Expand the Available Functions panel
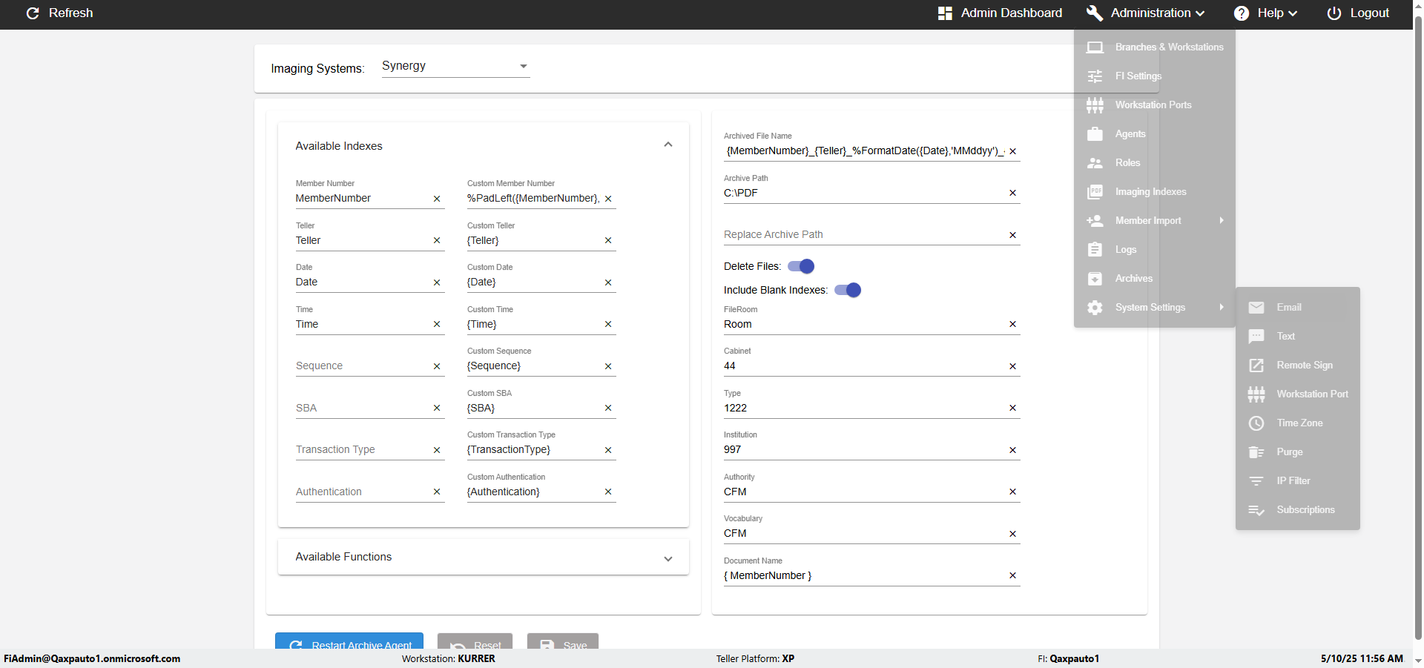1424x668 pixels. 667,558
